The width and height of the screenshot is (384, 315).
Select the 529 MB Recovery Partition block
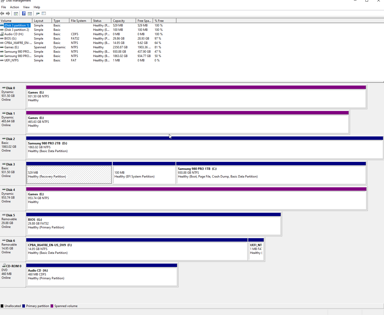click(x=69, y=173)
